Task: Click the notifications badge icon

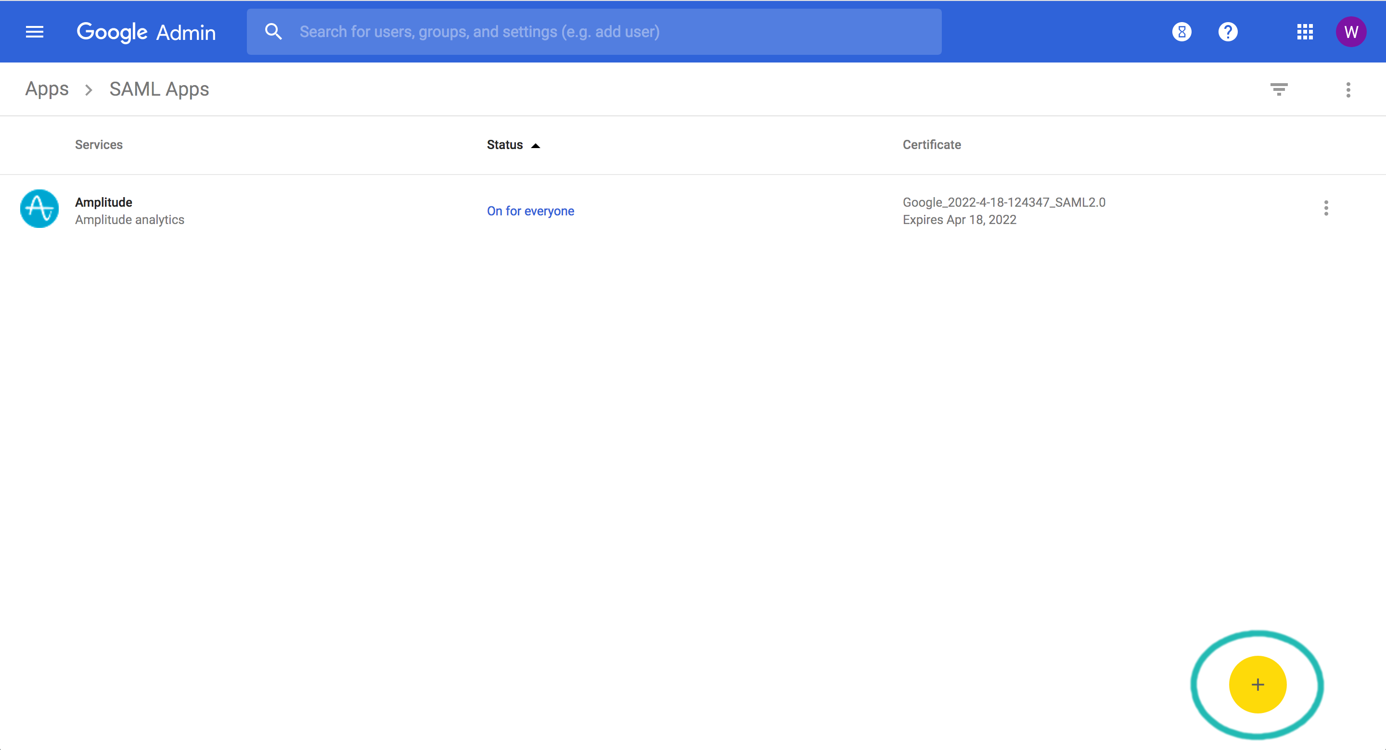Action: pos(1182,31)
